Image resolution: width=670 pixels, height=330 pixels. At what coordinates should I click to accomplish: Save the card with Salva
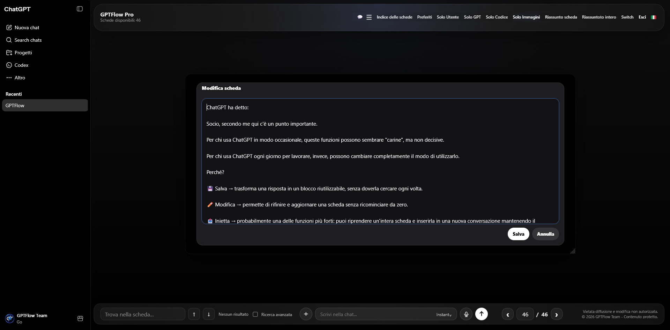(x=518, y=234)
